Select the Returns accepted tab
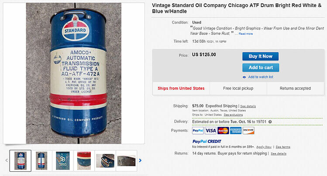Viewport: 327px width, 176px height. tap(295, 88)
